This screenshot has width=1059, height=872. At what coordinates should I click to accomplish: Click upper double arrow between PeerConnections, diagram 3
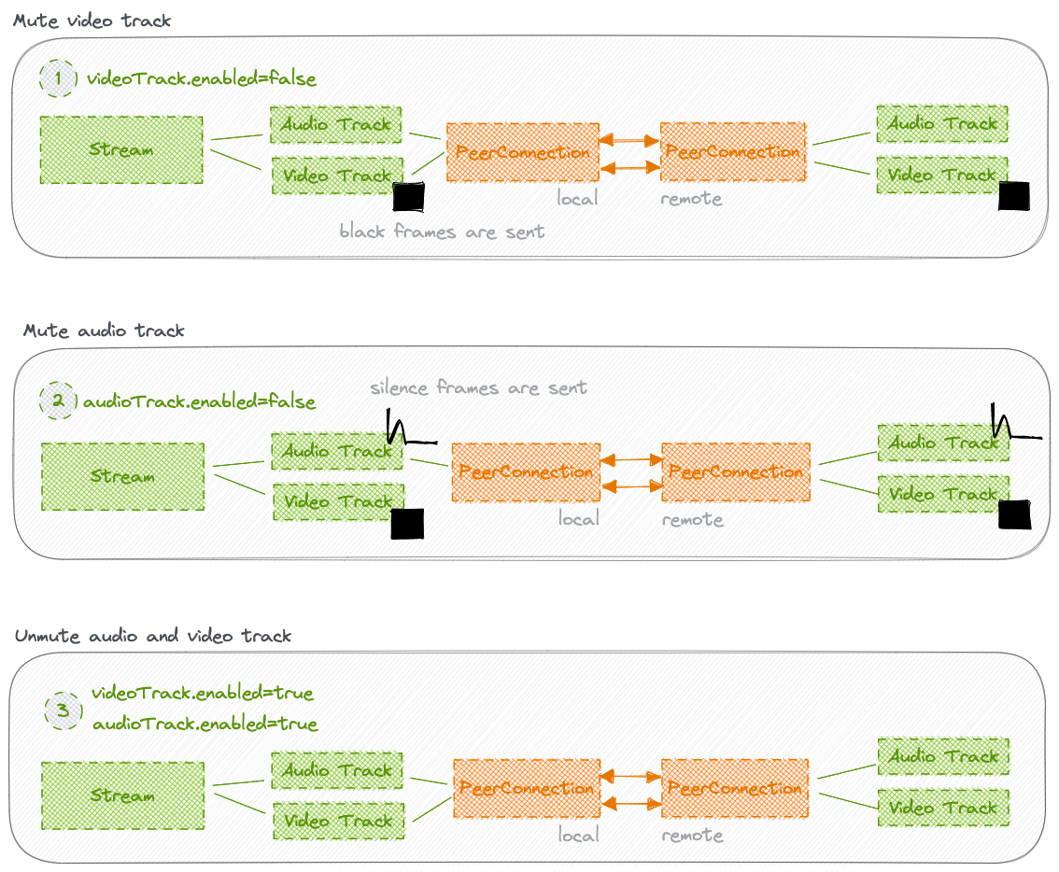630,777
